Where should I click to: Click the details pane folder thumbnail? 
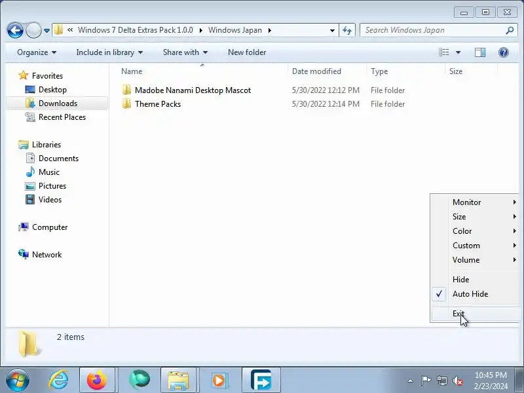[x=29, y=343]
